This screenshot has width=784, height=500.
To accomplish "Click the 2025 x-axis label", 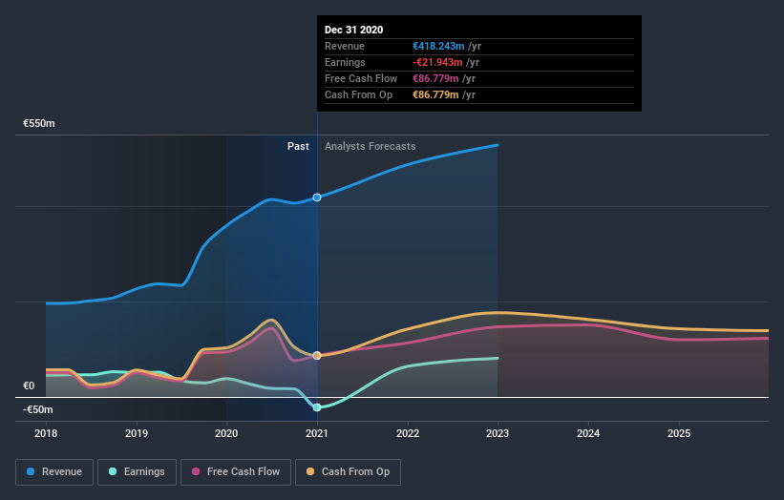I will point(679,433).
